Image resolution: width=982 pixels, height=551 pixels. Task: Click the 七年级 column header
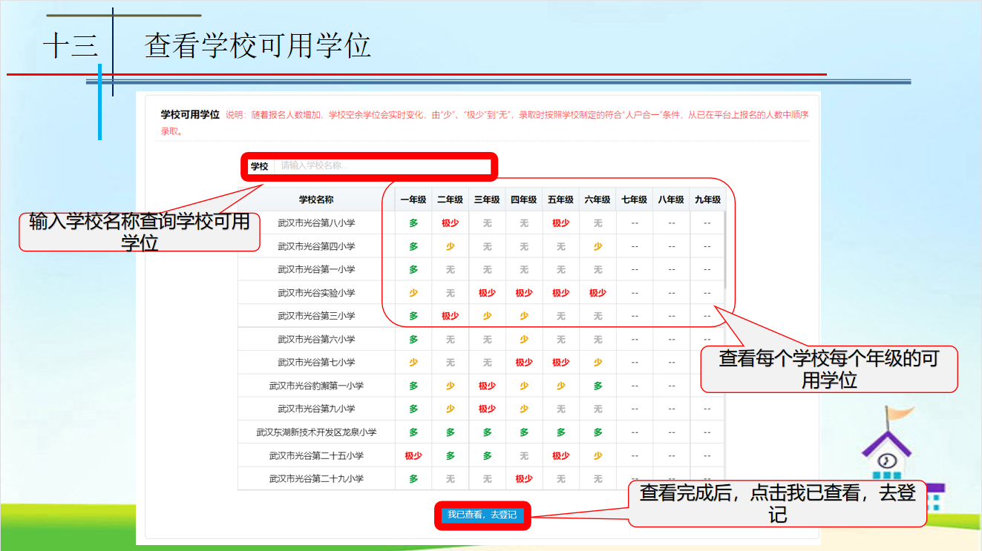pyautogui.click(x=635, y=199)
